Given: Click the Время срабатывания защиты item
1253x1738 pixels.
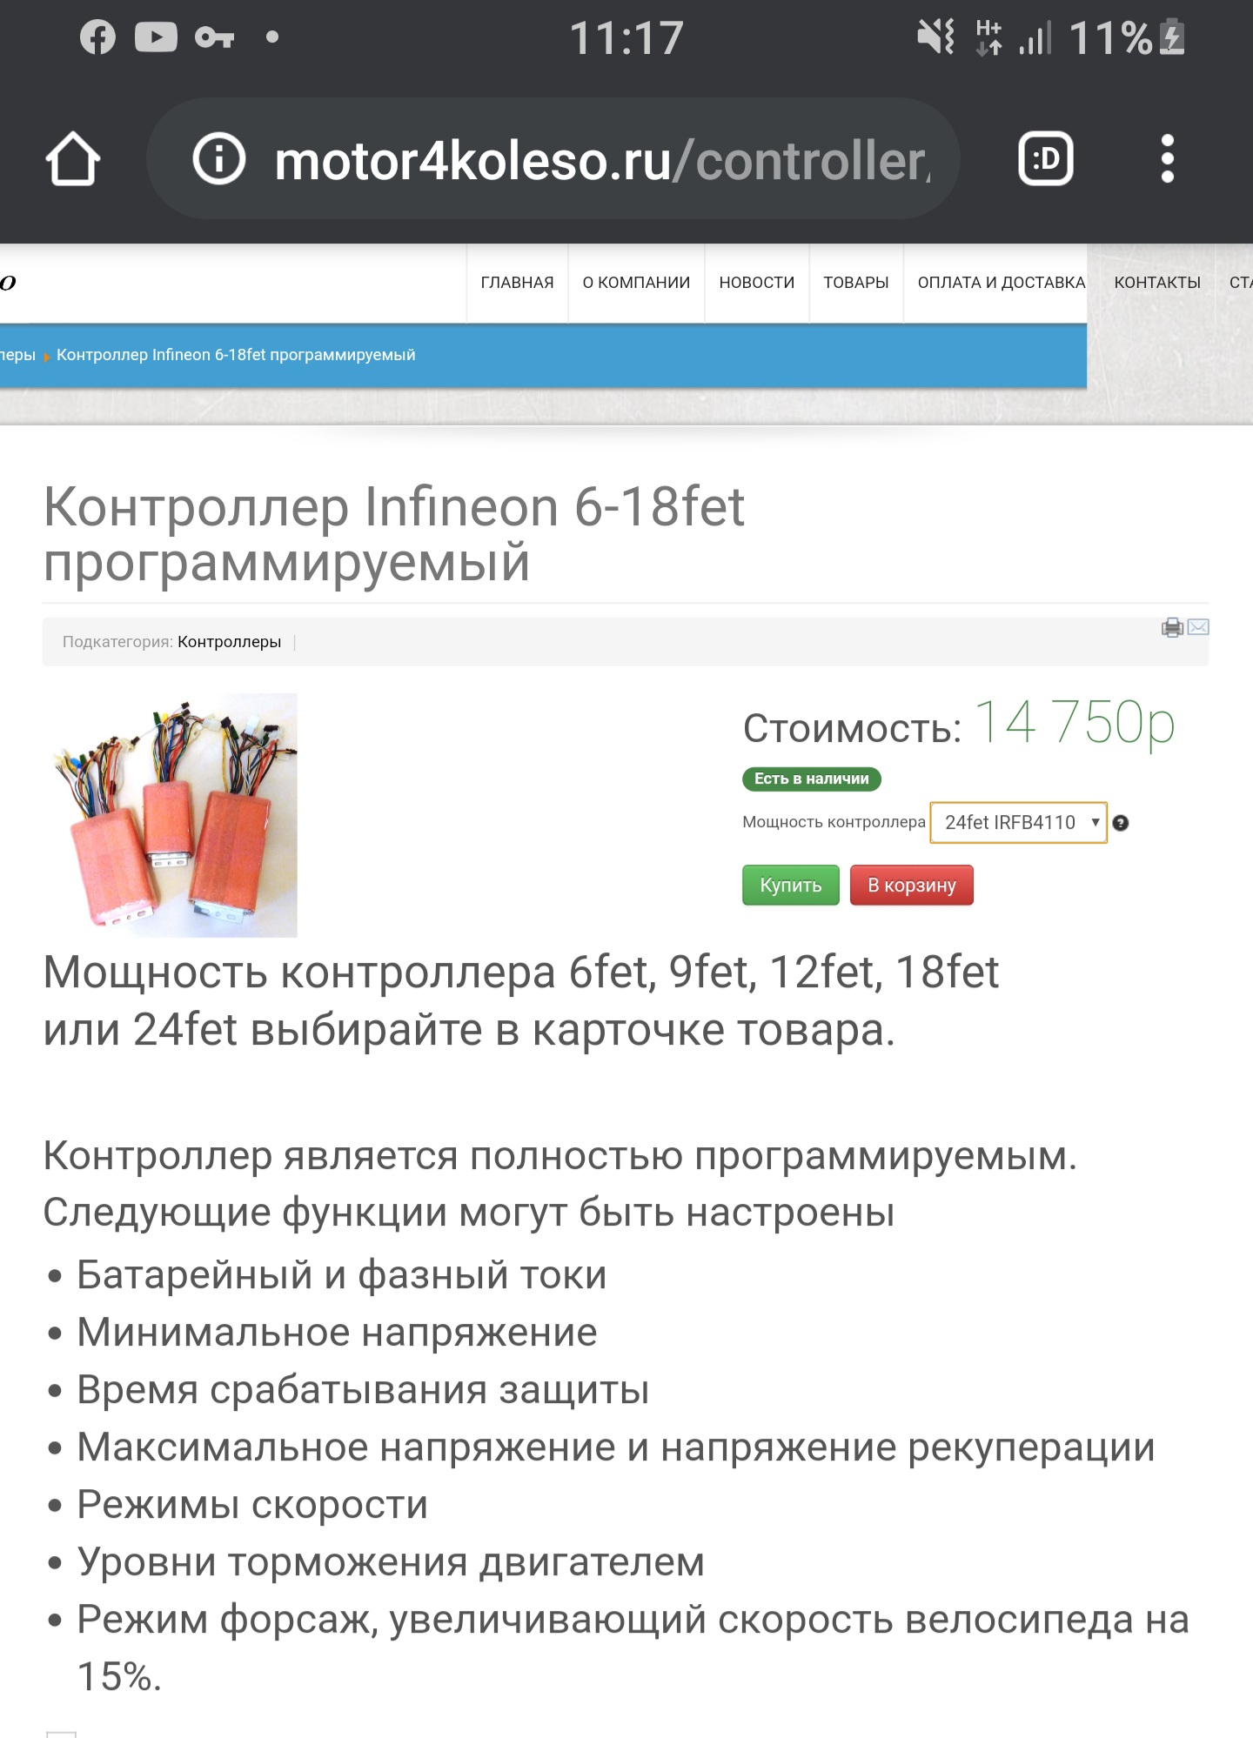Looking at the screenshot, I should pyautogui.click(x=363, y=1390).
